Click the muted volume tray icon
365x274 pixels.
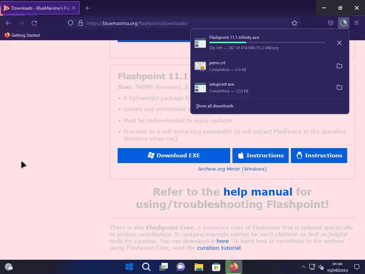[x=321, y=267]
